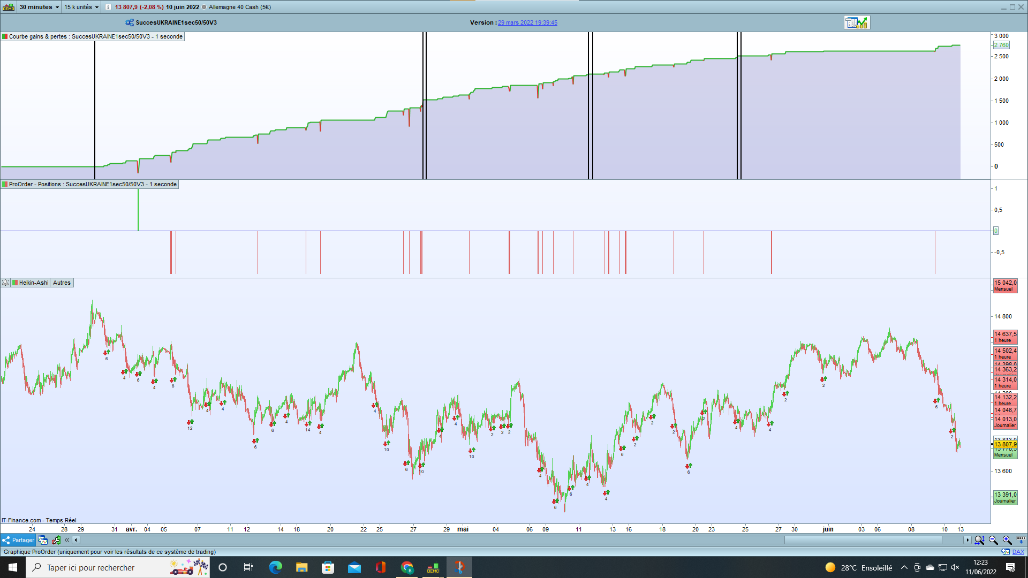Open the detailed report icon at top right
This screenshot has height=578, width=1028.
[857, 22]
